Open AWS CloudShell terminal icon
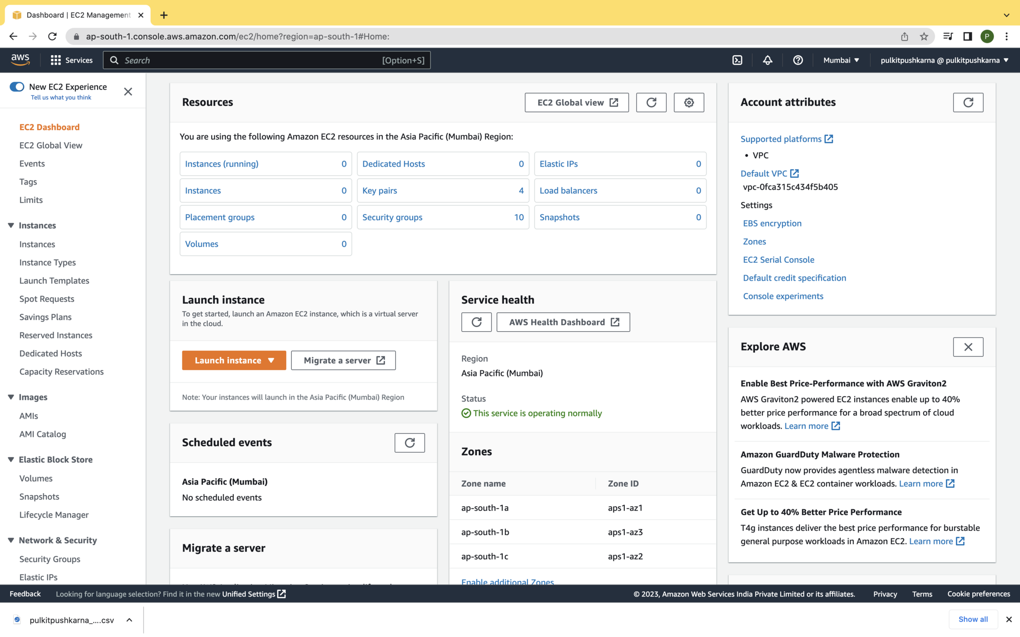 [x=737, y=60]
